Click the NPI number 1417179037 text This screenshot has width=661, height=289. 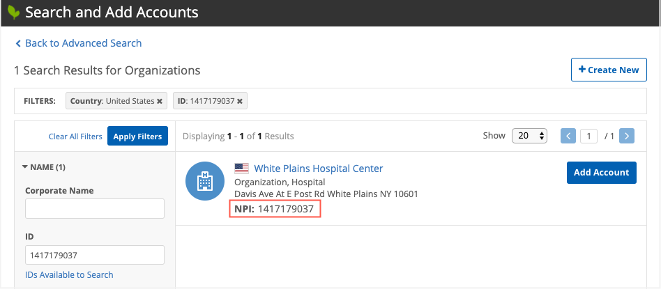click(x=286, y=208)
